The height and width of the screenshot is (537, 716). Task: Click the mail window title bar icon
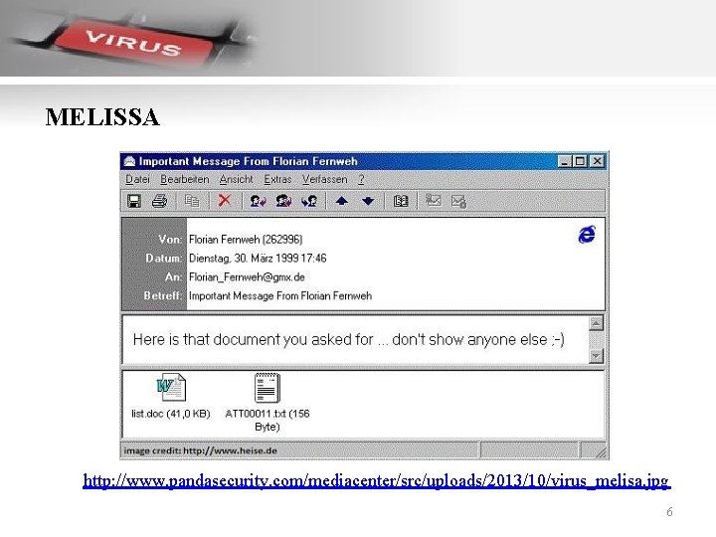(129, 161)
